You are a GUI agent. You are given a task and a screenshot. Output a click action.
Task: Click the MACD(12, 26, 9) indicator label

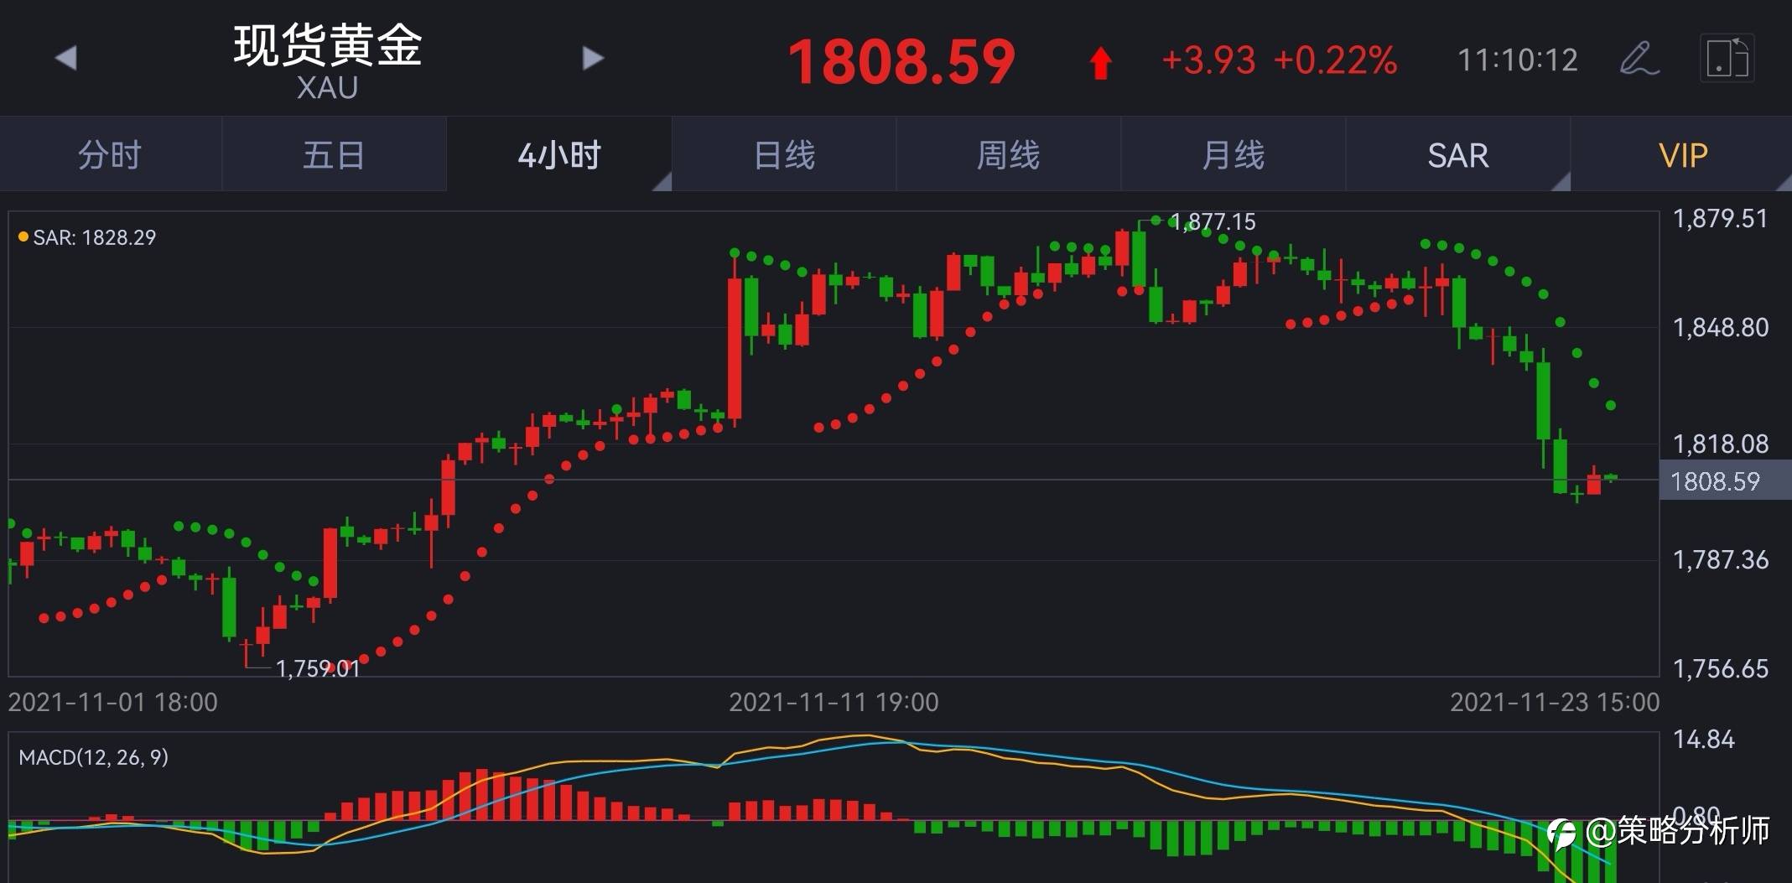pos(94,758)
